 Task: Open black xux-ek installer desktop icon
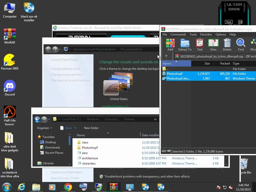tap(29, 12)
